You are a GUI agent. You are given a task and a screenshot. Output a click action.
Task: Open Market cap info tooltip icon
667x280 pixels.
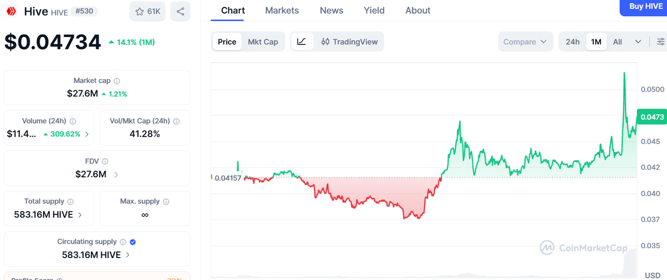117,81
